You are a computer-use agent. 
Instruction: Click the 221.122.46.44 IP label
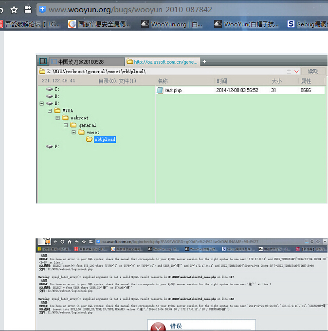tap(58, 81)
